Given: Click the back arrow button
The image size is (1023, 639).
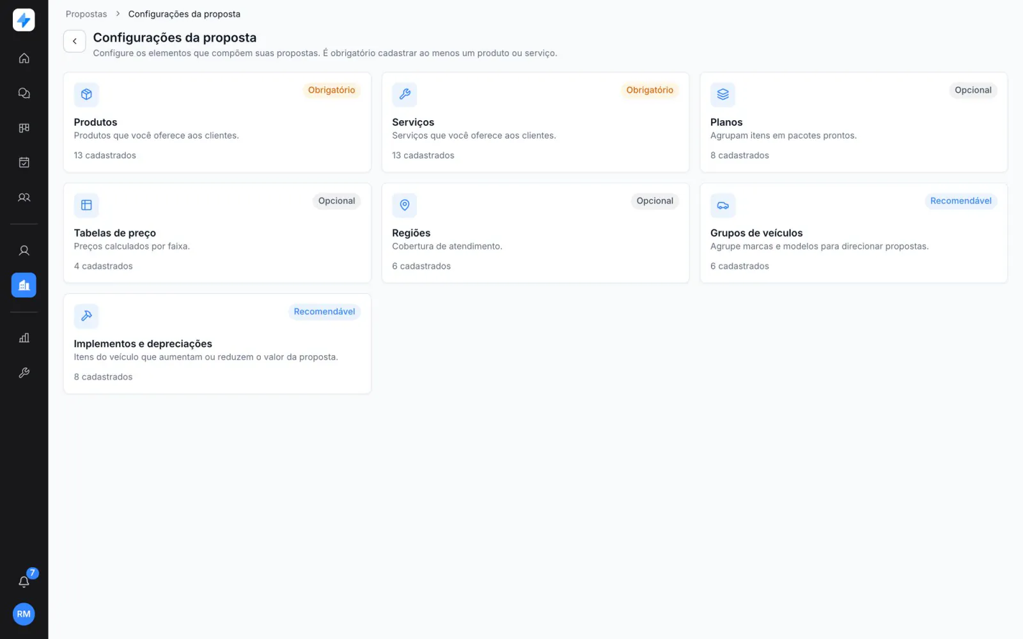Looking at the screenshot, I should [75, 41].
